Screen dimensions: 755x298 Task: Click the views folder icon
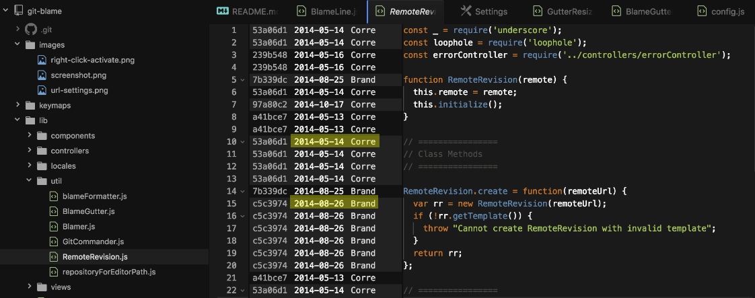pyautogui.click(x=42, y=287)
